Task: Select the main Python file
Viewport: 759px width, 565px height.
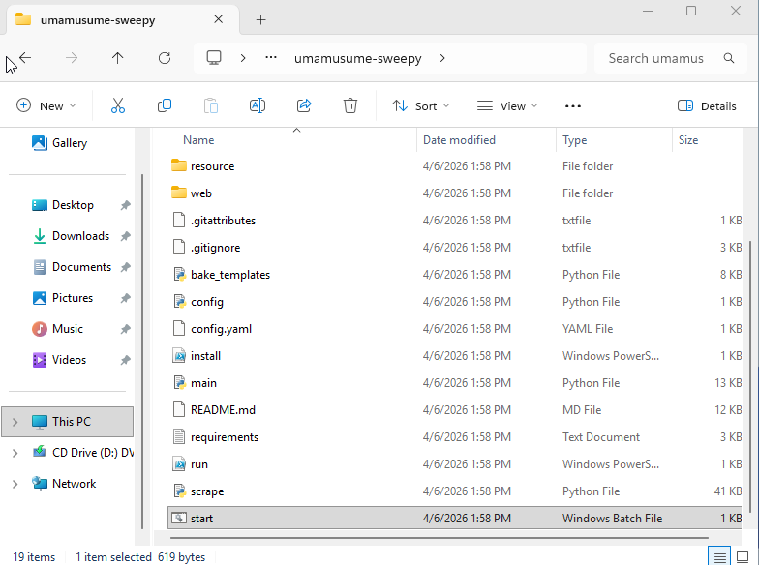Action: pyautogui.click(x=455, y=383)
